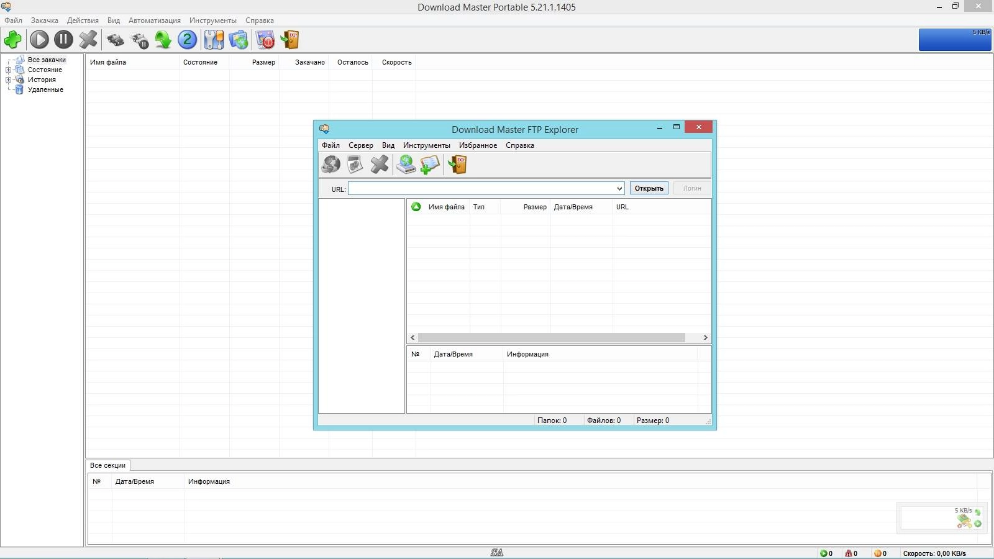Select Состояние label in the category tree

click(45, 70)
